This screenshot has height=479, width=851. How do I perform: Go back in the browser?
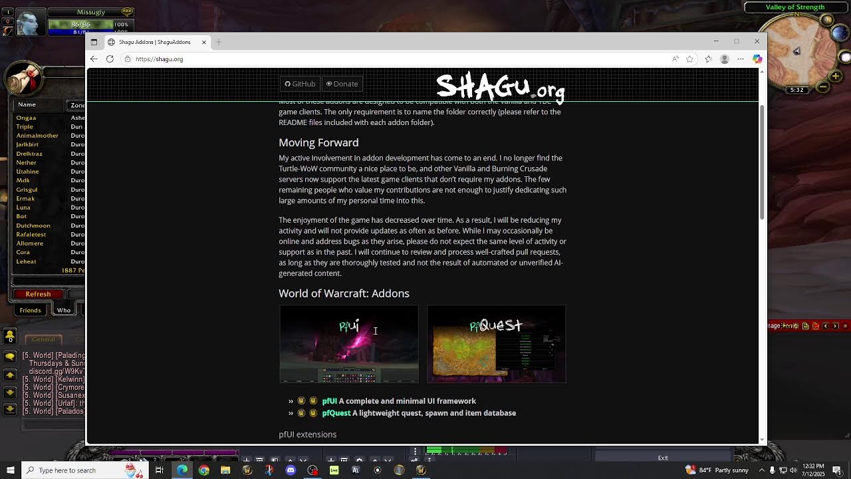(94, 59)
